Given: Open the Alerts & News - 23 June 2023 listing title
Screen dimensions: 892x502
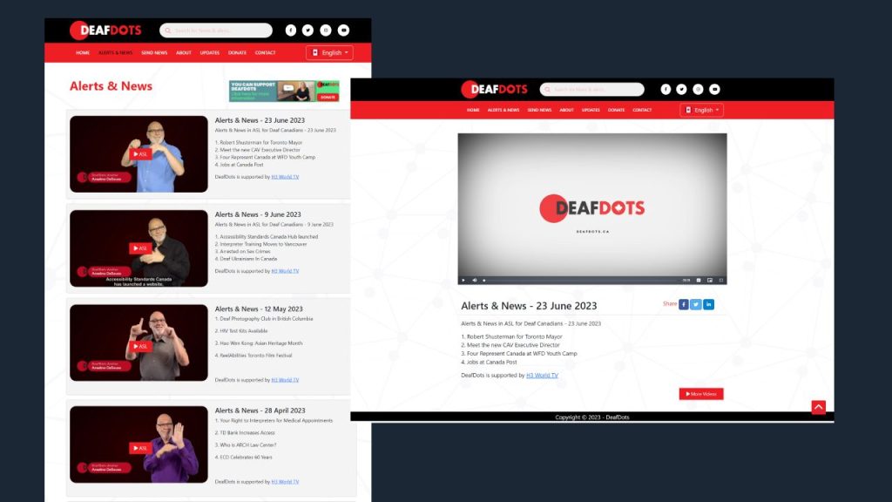Looking at the screenshot, I should [x=260, y=120].
